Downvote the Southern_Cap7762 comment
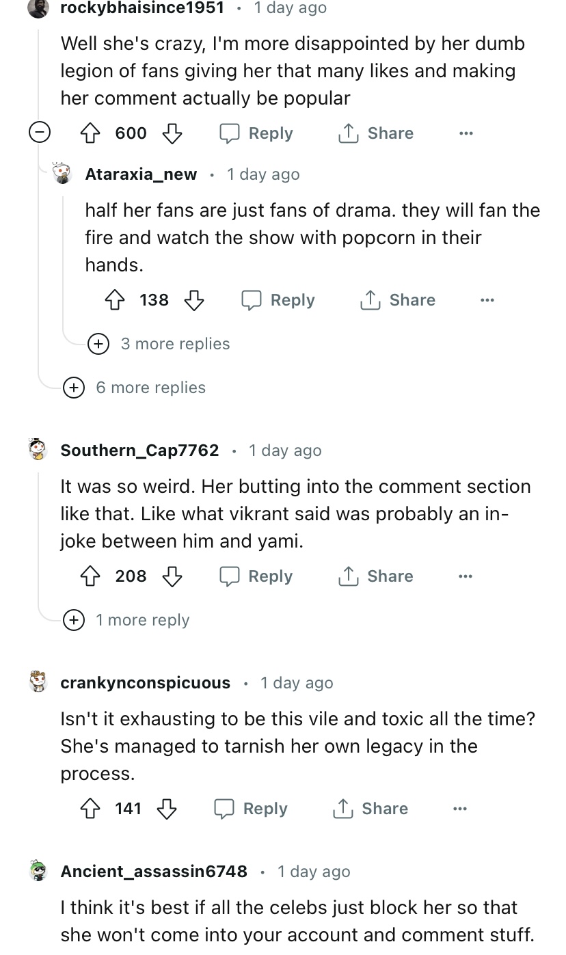This screenshot has width=566, height=955. point(172,576)
